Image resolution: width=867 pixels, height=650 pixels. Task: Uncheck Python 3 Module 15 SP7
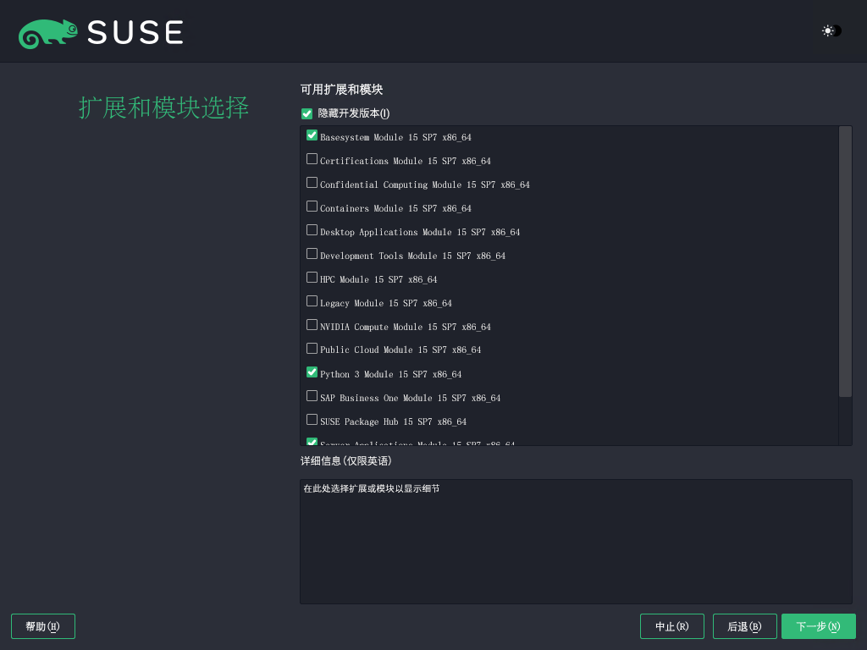coord(312,372)
